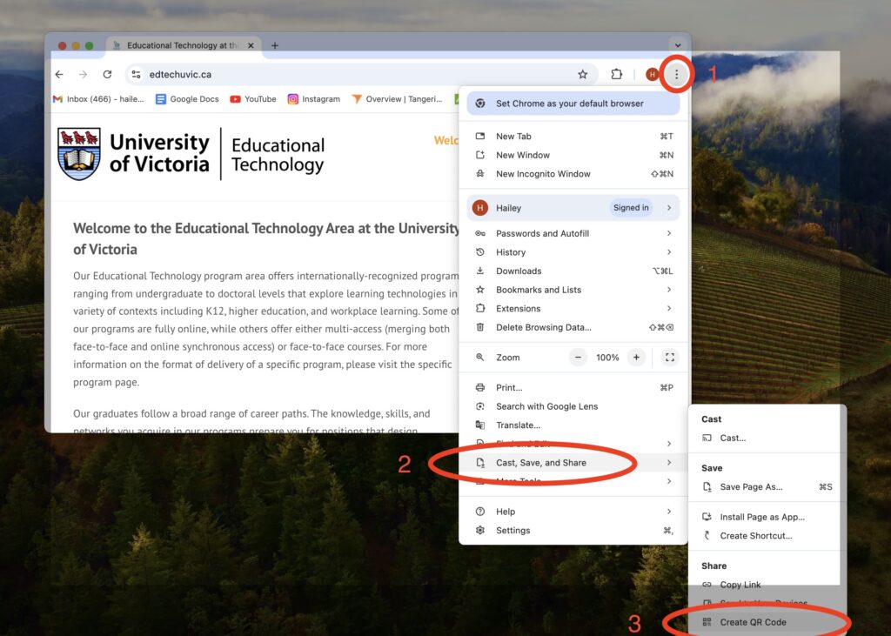Click the chevron beside History
This screenshot has width=891, height=636.
click(x=669, y=252)
